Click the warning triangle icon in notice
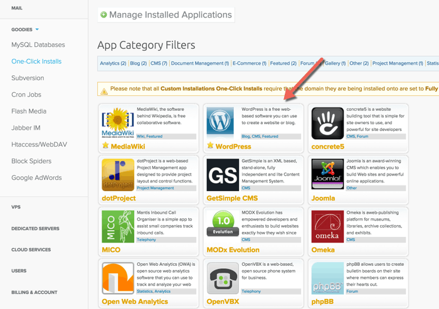439x309 pixels. click(x=104, y=91)
